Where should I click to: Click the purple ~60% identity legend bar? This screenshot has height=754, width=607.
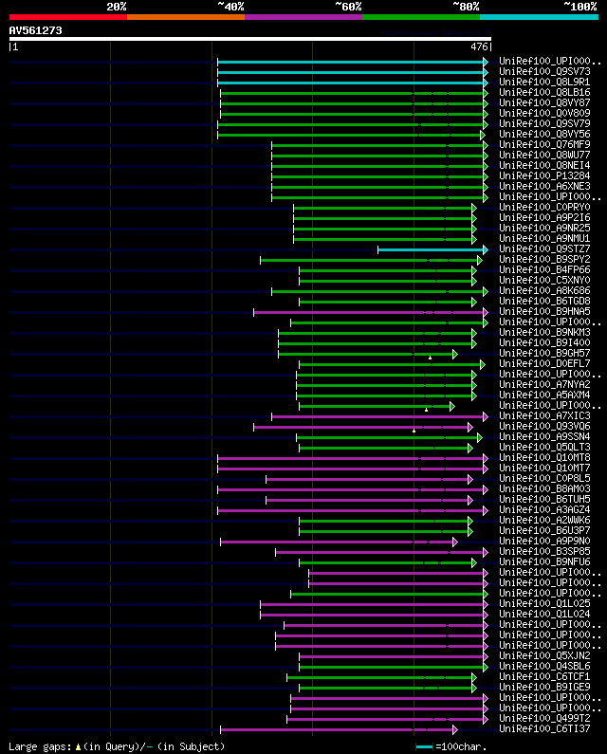pyautogui.click(x=303, y=17)
